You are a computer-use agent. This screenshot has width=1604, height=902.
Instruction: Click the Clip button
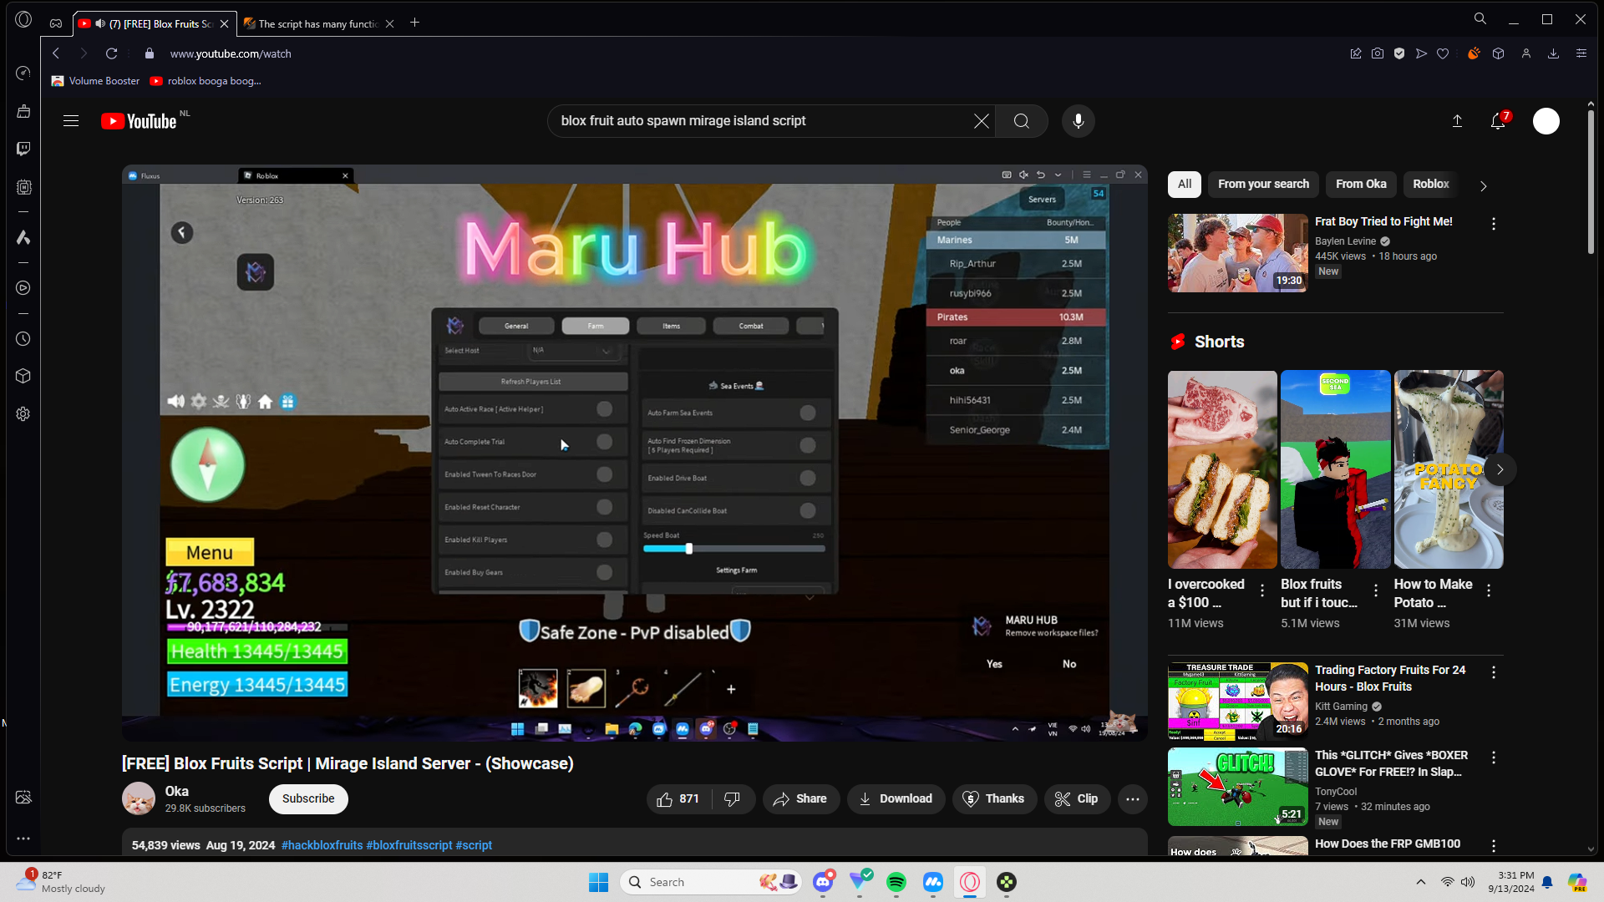[x=1077, y=799]
